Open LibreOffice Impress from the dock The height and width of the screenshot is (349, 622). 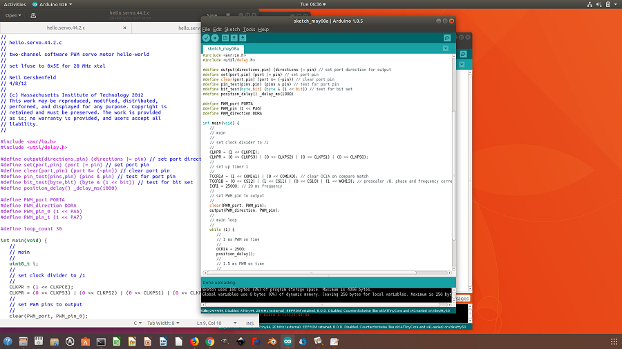click(148, 341)
